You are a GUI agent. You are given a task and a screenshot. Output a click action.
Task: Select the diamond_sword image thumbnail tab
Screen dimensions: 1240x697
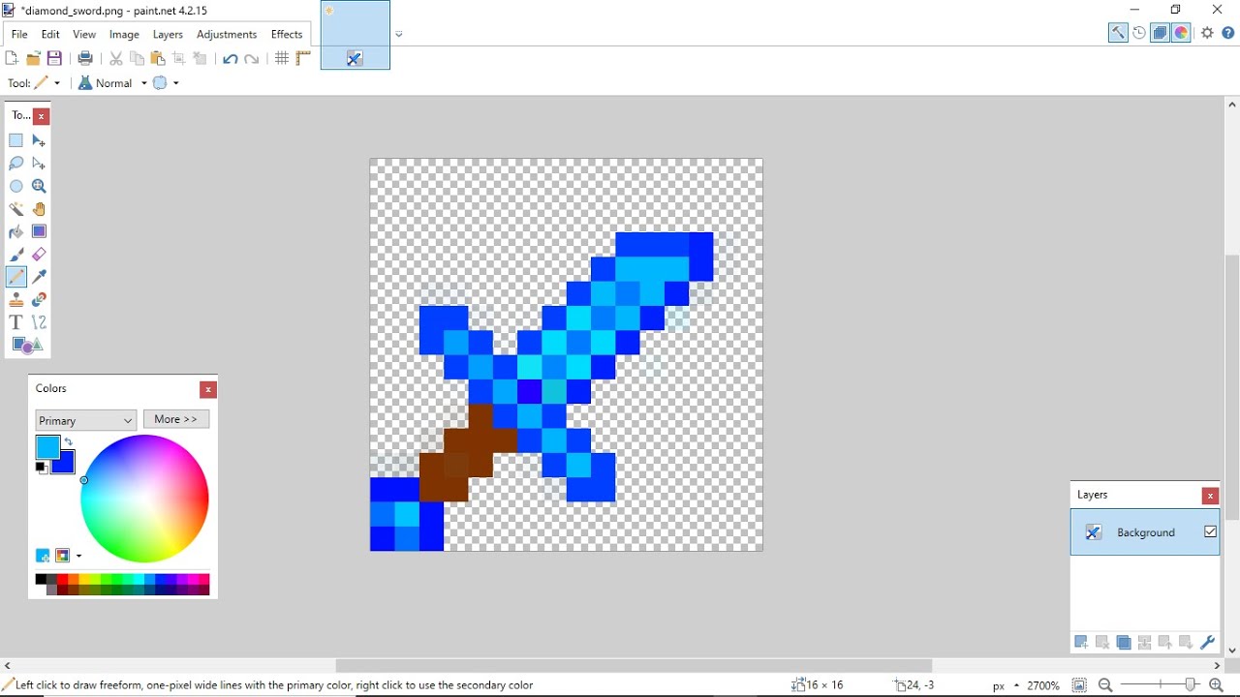[x=356, y=35]
